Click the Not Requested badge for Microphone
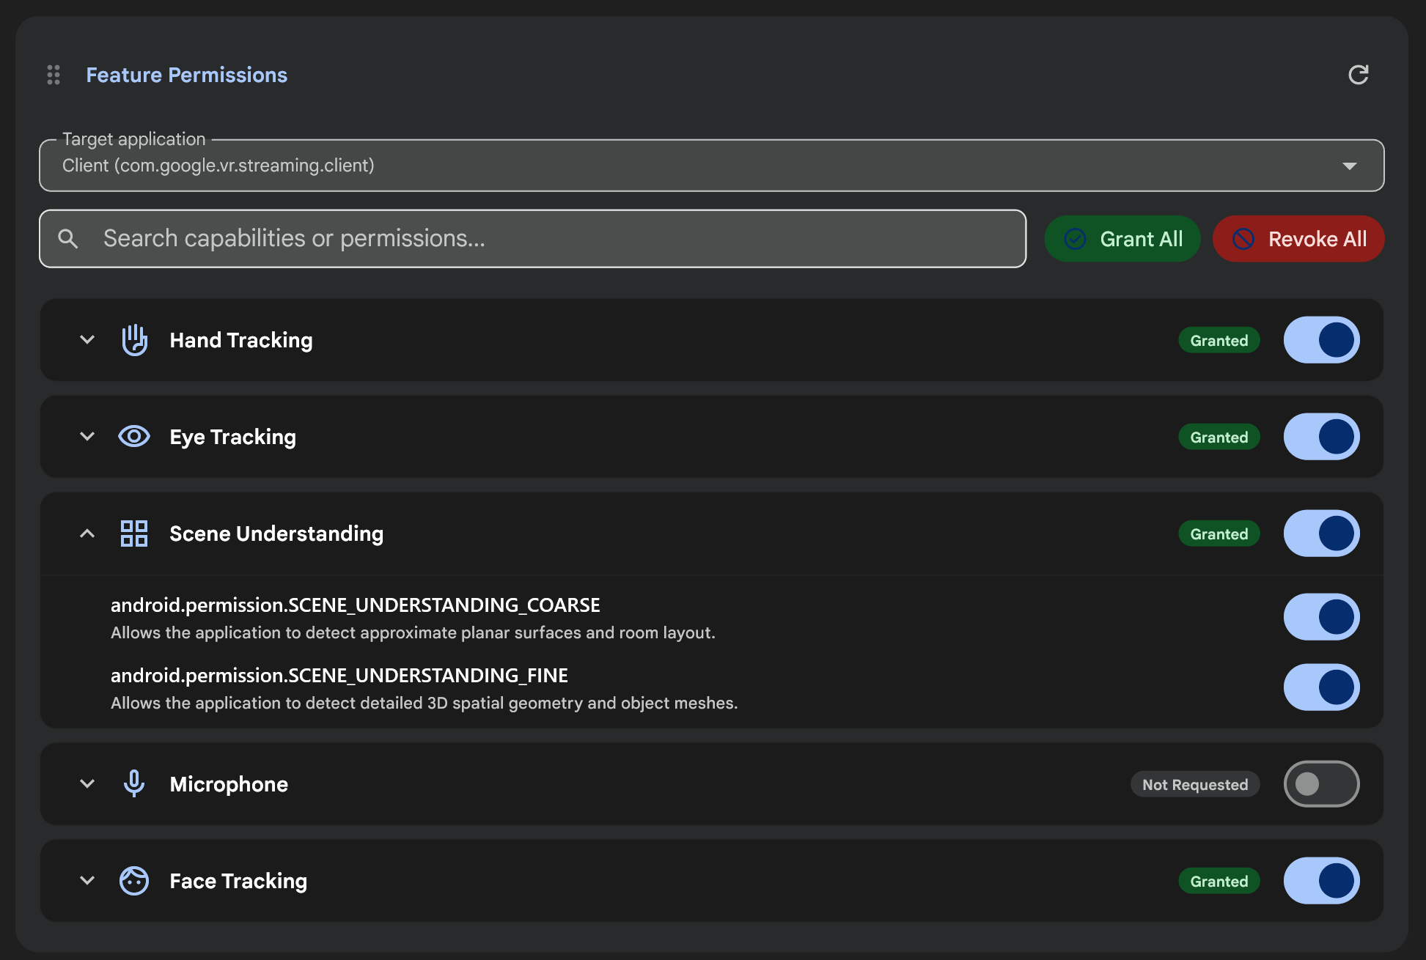The height and width of the screenshot is (960, 1426). [x=1195, y=785]
